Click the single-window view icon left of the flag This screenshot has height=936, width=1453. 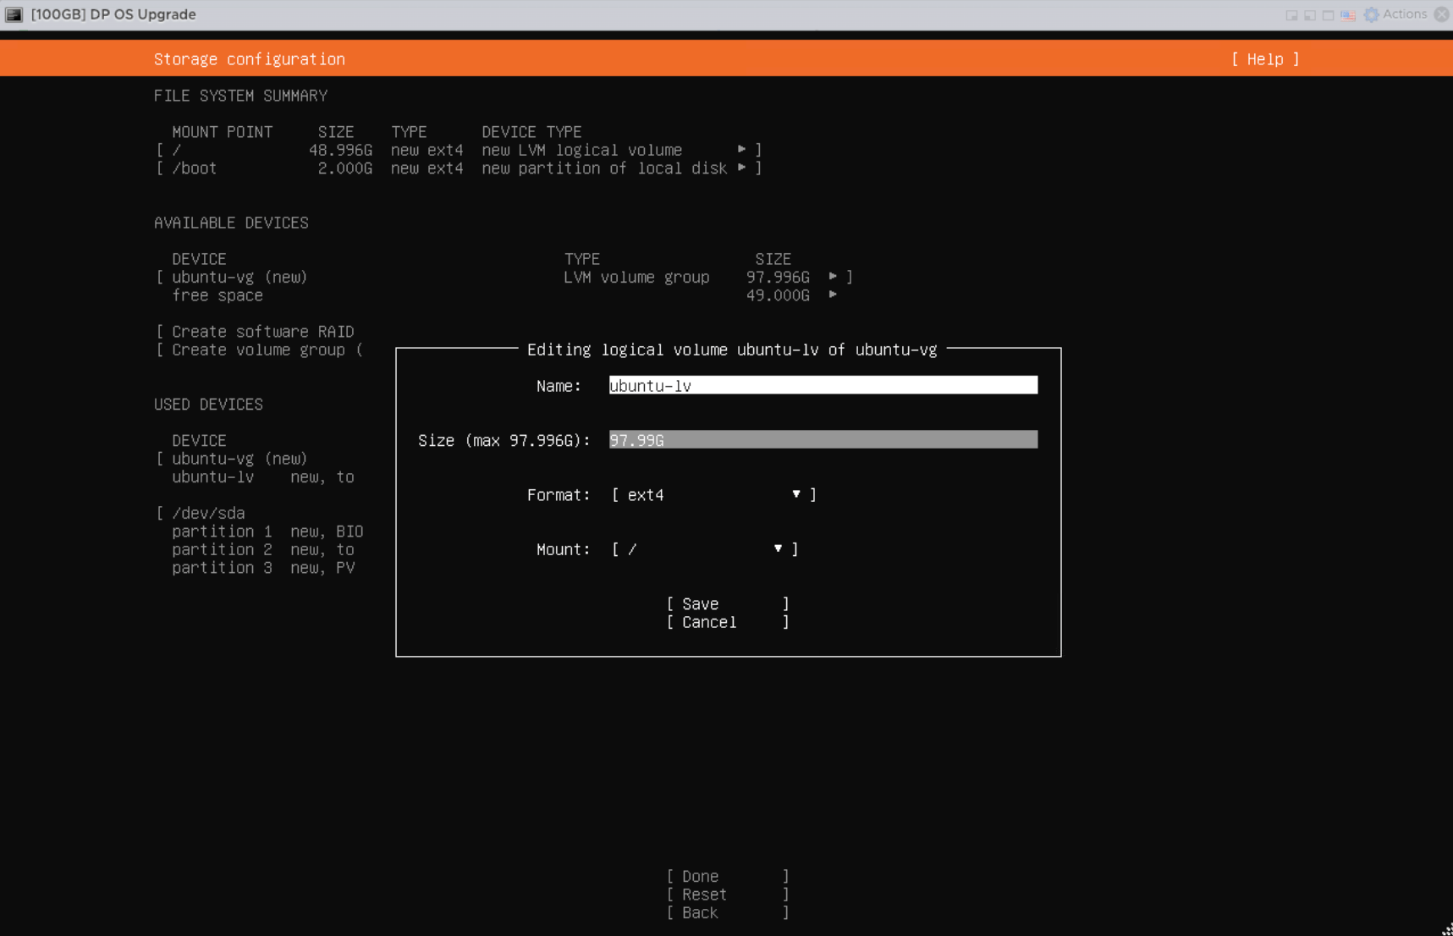(1329, 15)
